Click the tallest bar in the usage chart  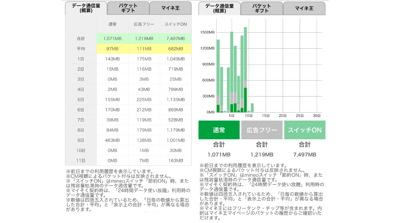245,70
